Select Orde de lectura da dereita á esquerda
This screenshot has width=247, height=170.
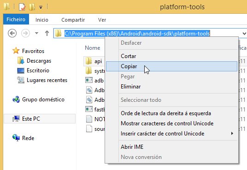click(x=172, y=113)
